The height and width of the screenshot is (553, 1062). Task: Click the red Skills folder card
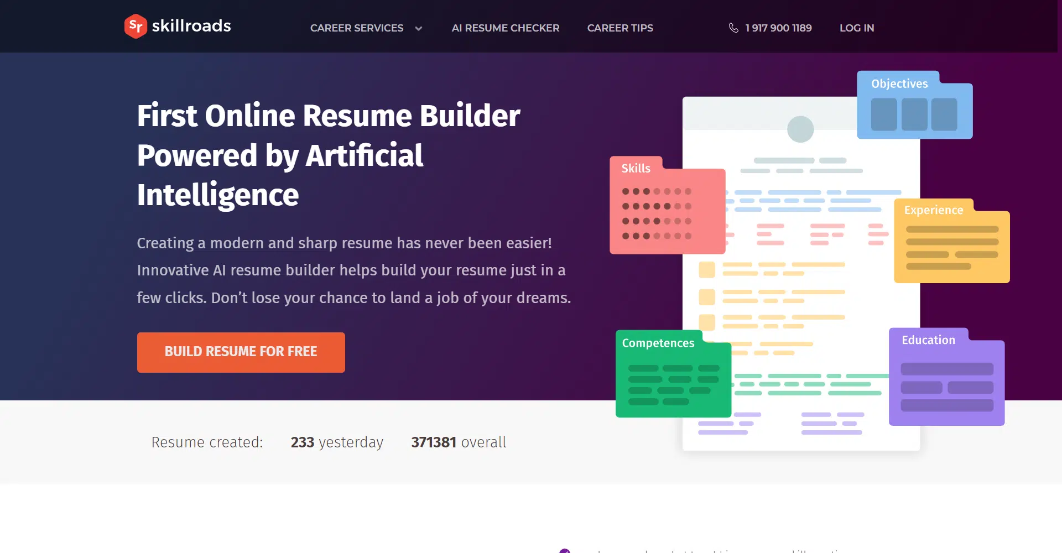tap(667, 206)
